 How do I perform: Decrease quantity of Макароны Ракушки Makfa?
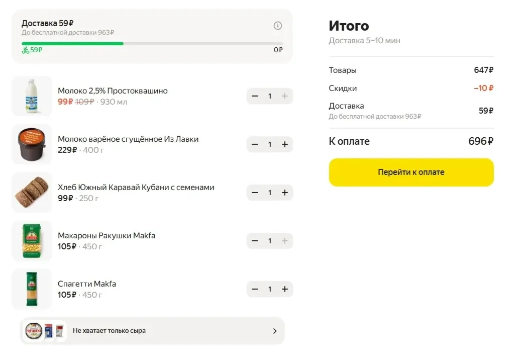tap(255, 241)
